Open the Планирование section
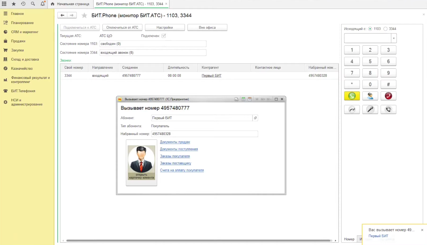Screen dimensions: 427x245 (22, 23)
